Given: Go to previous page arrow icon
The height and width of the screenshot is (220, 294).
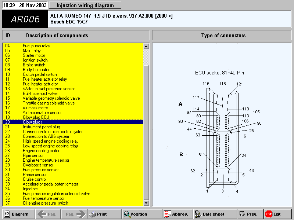Looking at the screenshot, I should 42,214.
